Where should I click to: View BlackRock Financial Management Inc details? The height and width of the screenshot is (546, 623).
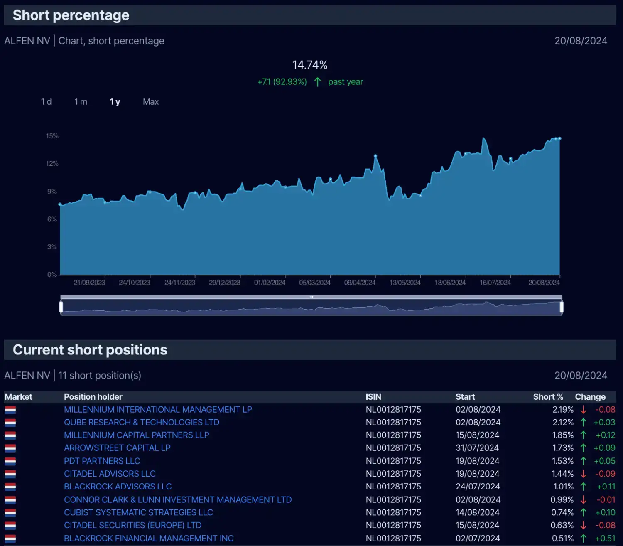click(x=149, y=539)
